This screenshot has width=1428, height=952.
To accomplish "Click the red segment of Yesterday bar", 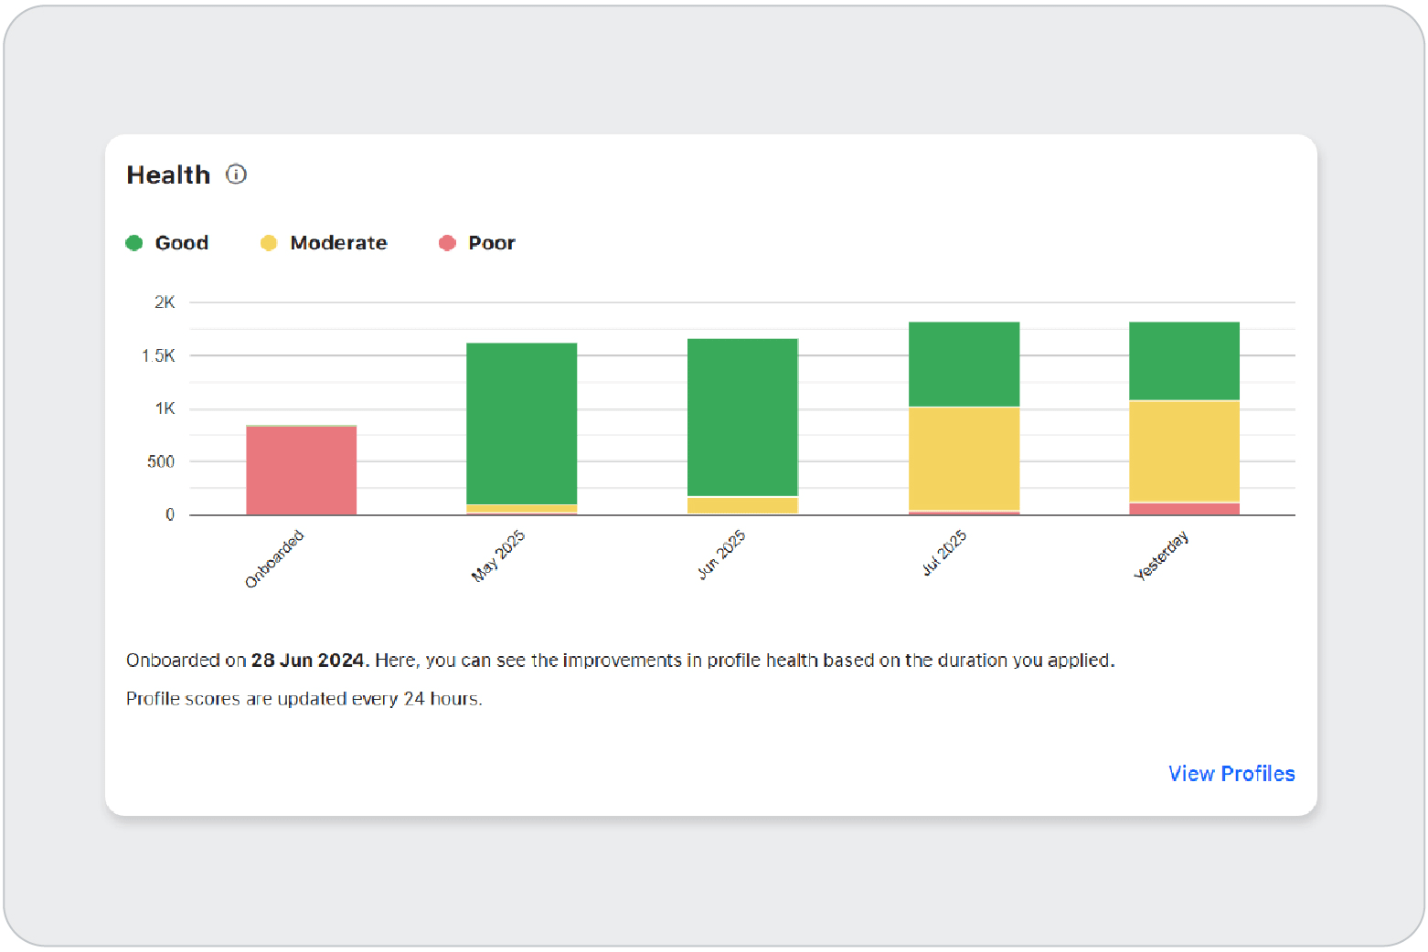I will (1184, 509).
